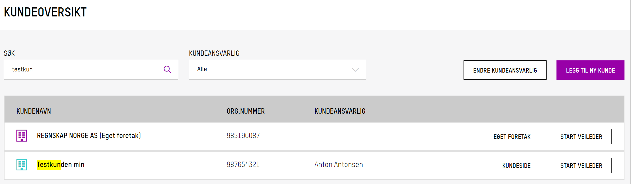Click the Anton Antonsen kundeansvarlig cell
Viewport: 631px width, 184px height.
[x=339, y=165]
